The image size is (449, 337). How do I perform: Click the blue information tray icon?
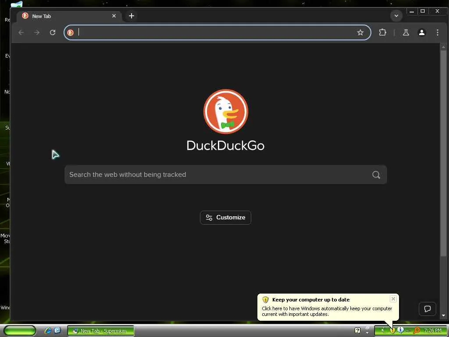point(400,330)
